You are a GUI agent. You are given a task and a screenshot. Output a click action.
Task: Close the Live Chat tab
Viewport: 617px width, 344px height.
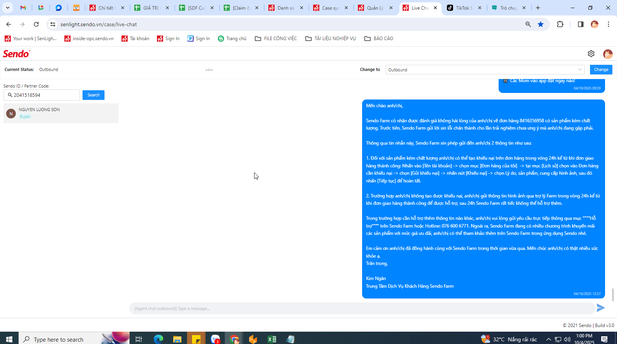click(435, 8)
